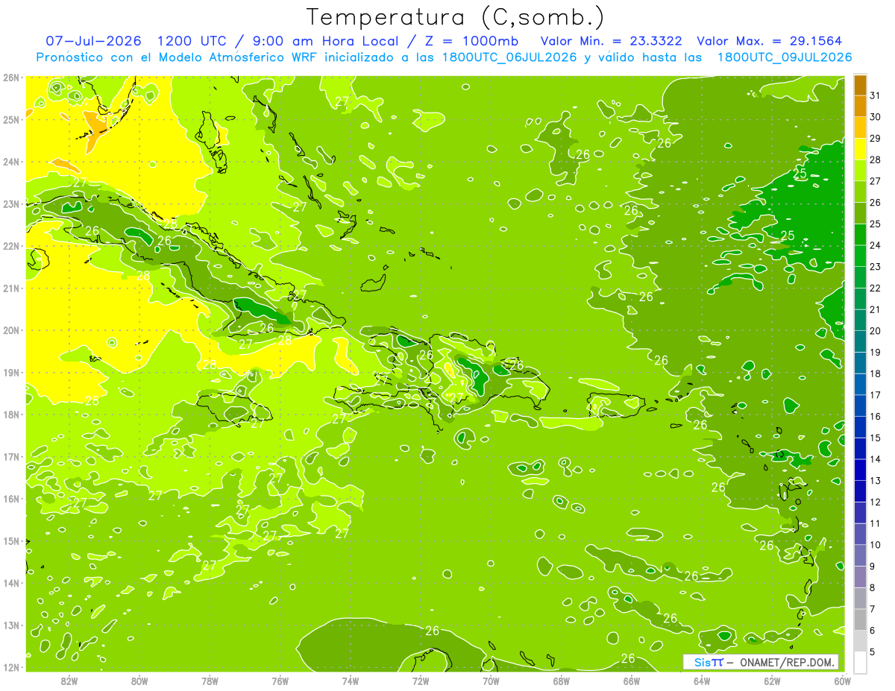This screenshot has height=691, width=895.
Task: Click the 74W longitude axis label
Action: point(351,681)
